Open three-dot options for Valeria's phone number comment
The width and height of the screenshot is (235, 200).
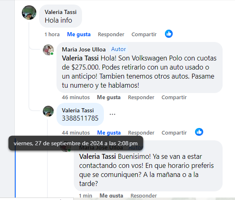(112, 114)
